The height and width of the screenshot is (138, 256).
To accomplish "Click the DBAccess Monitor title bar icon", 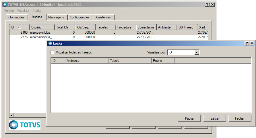I will tap(5, 5).
